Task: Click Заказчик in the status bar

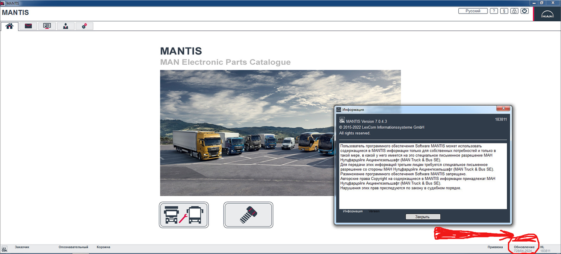Action: 22,247
